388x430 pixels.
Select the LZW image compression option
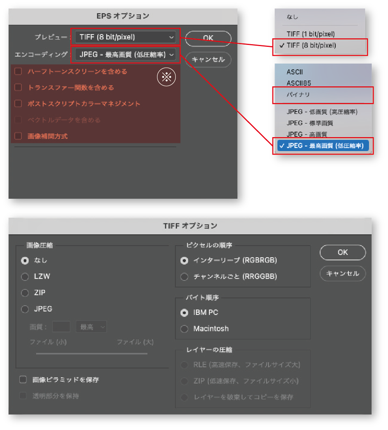pos(25,277)
